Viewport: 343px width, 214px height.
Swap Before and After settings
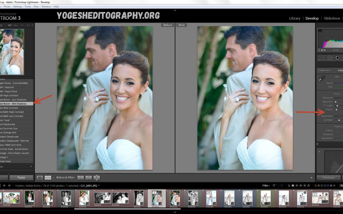(x=97, y=178)
